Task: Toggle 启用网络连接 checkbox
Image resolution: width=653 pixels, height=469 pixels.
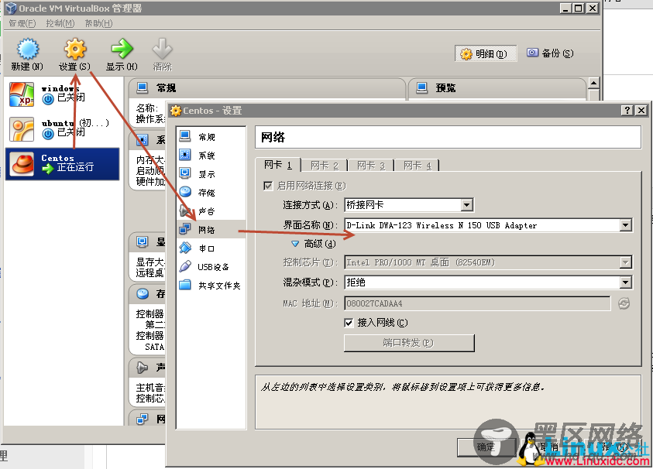Action: 268,186
